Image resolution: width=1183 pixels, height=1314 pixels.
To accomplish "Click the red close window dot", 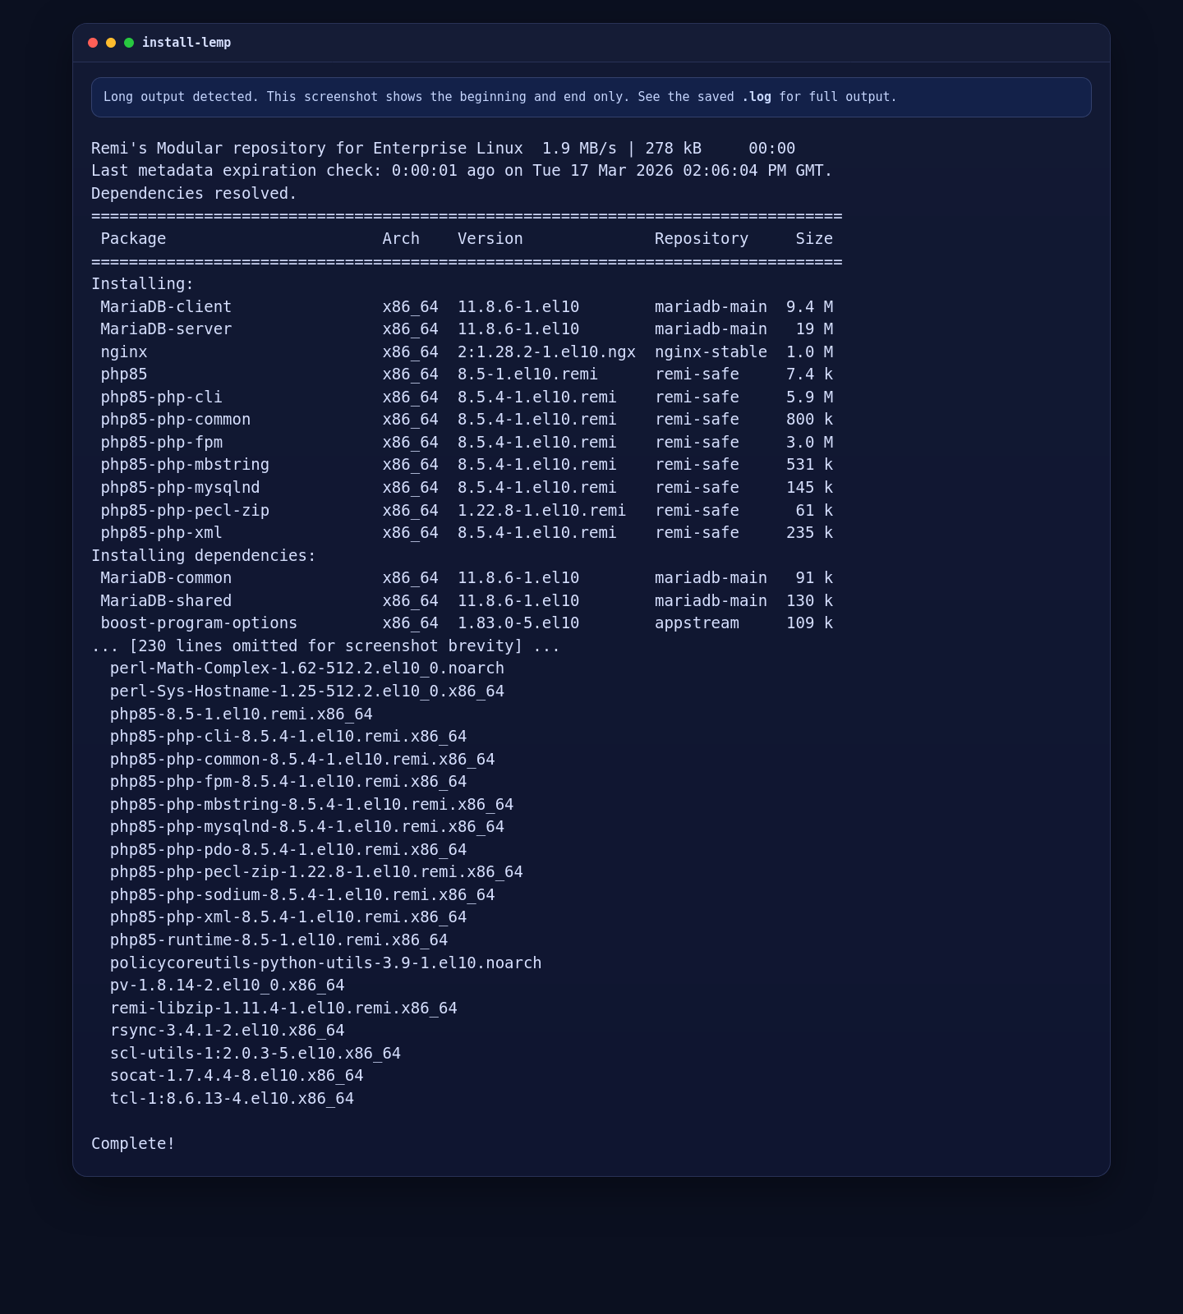I will click(93, 43).
